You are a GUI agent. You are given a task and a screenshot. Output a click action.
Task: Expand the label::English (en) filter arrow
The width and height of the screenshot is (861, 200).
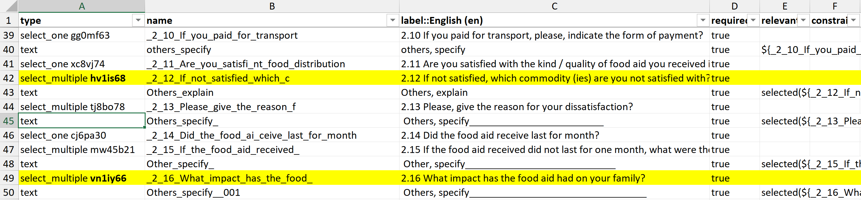click(703, 21)
